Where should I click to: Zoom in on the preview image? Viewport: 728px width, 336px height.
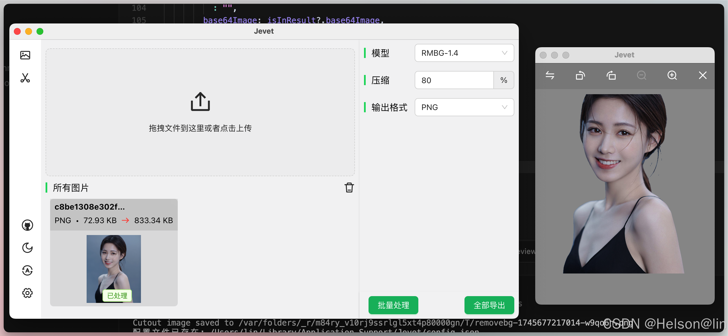tap(672, 75)
